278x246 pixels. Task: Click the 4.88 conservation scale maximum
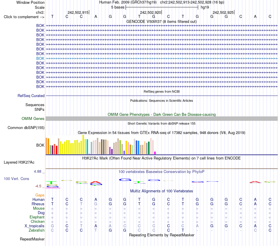(x=37, y=172)
